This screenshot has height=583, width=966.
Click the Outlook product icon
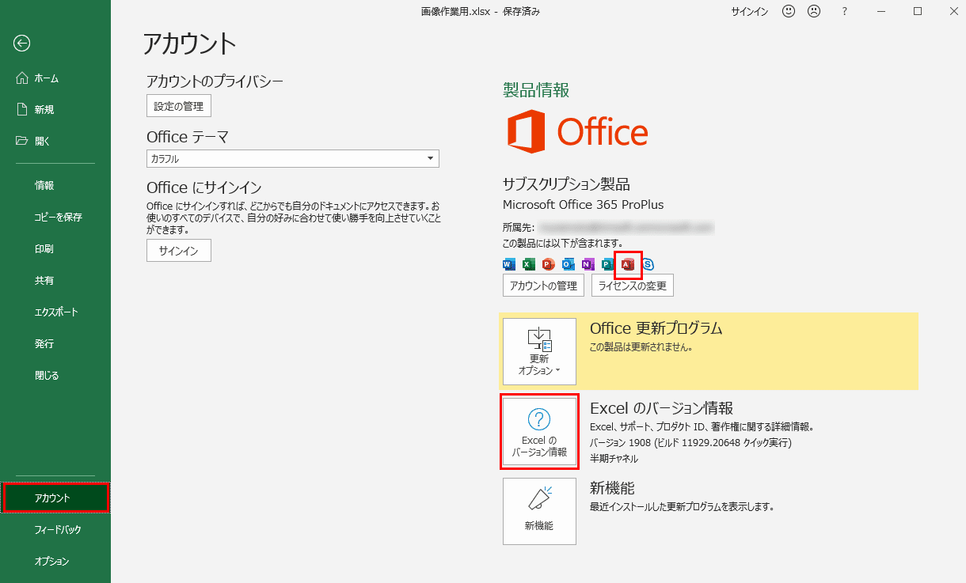point(569,264)
